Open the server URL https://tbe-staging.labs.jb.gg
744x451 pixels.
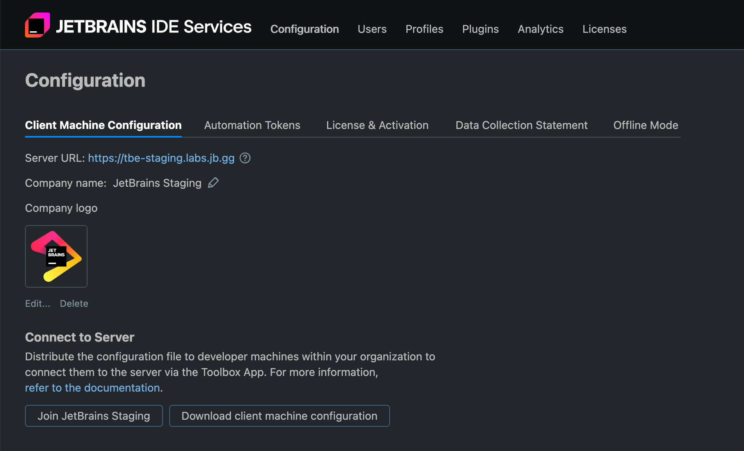tap(161, 158)
